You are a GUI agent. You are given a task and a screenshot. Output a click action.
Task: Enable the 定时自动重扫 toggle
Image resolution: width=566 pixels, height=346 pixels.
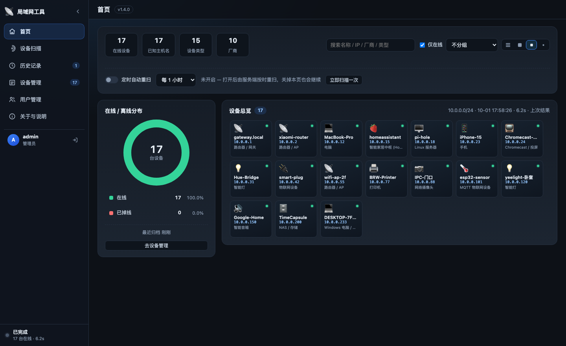(x=112, y=80)
